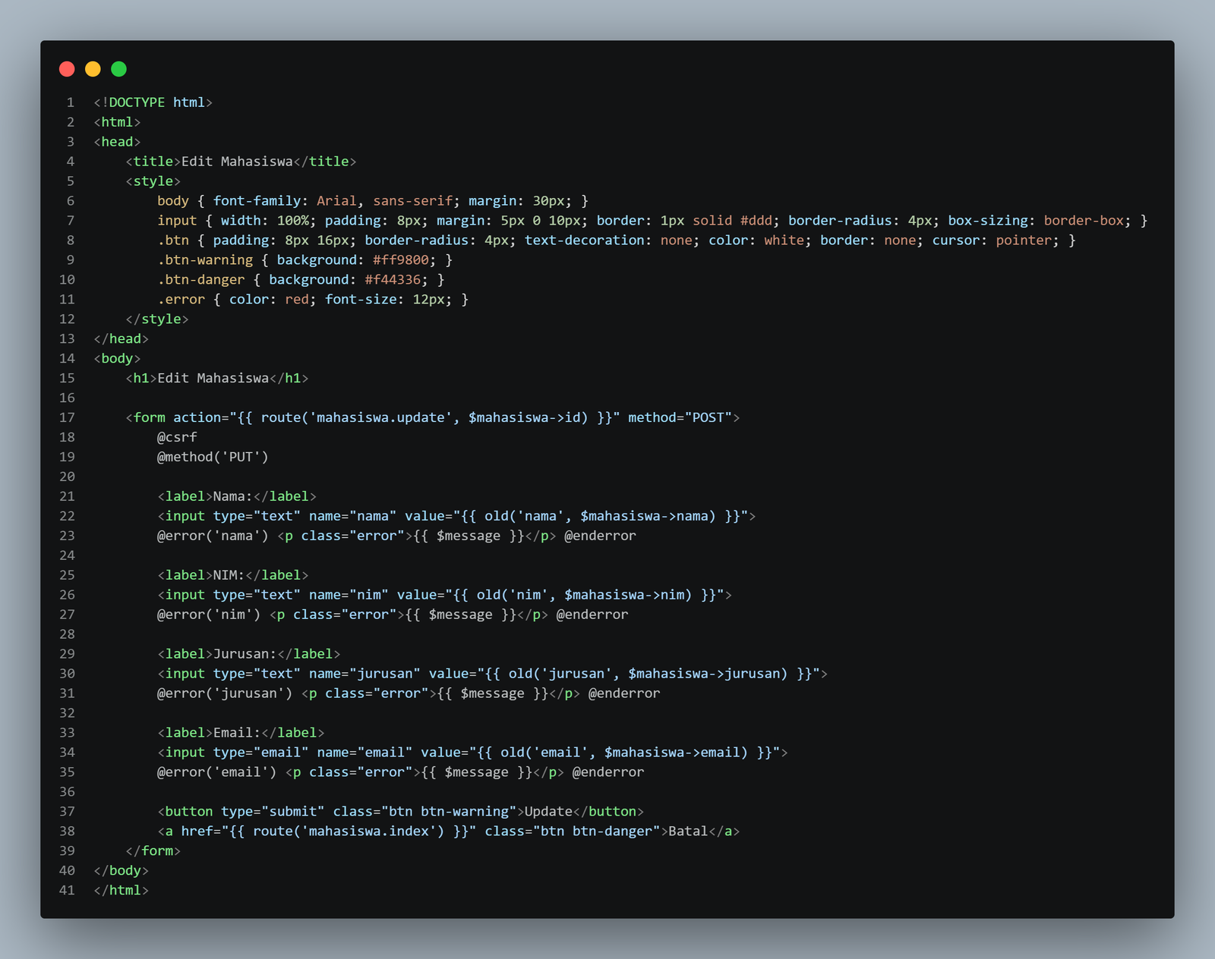Screen dimensions: 1215x959
Task: Click the 'Nama:' label text
Action: [x=232, y=497]
